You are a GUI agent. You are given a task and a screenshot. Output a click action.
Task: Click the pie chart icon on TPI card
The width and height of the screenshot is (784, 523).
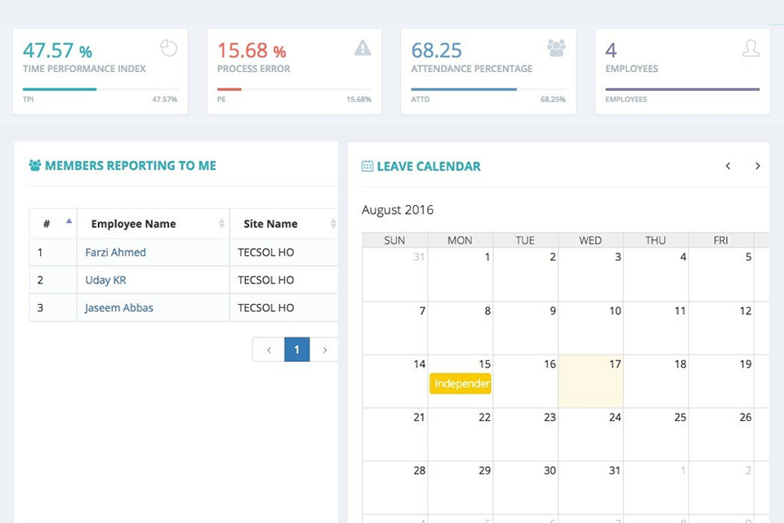(x=168, y=48)
